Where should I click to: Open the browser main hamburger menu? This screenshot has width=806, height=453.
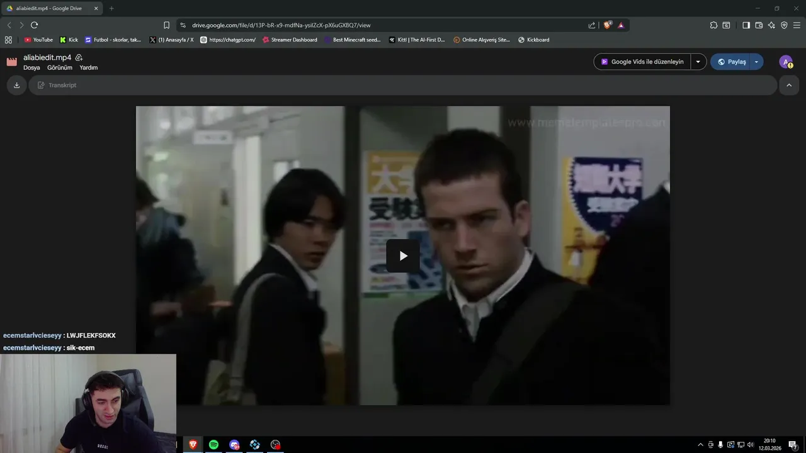point(797,25)
